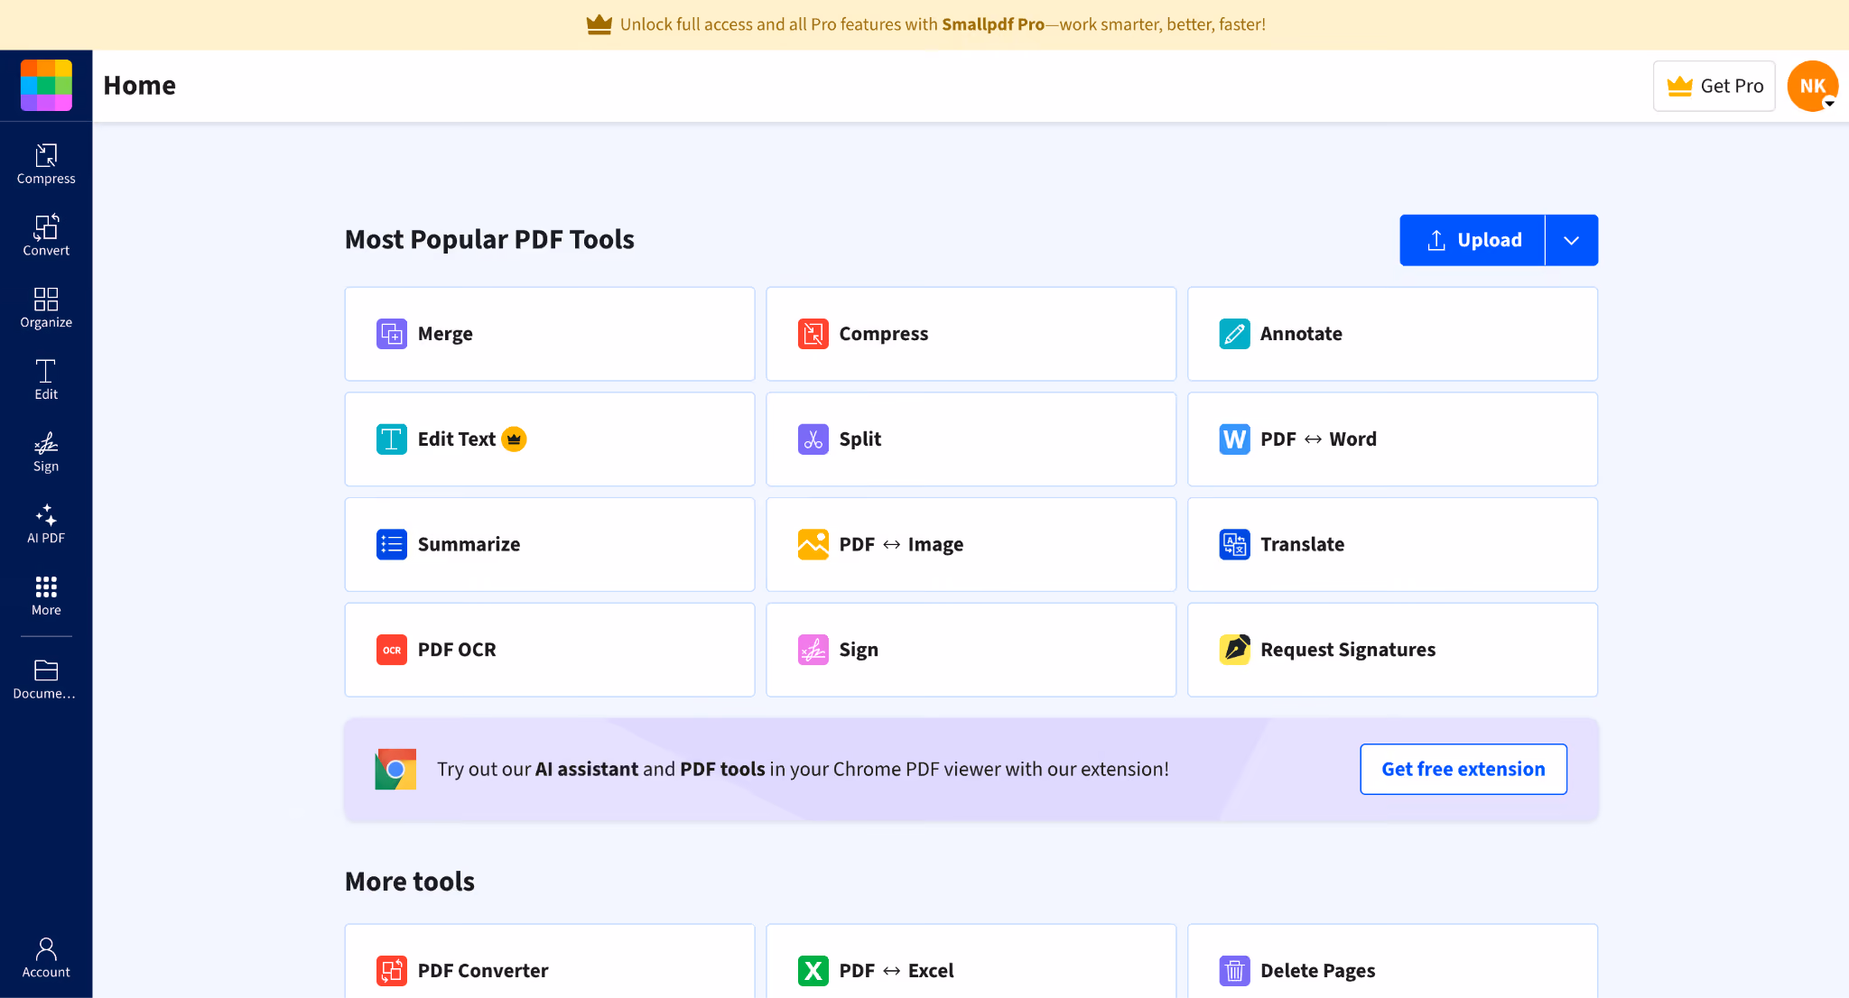Open Account in the left sidebar
Image resolution: width=1849 pixels, height=998 pixels.
coord(46,957)
